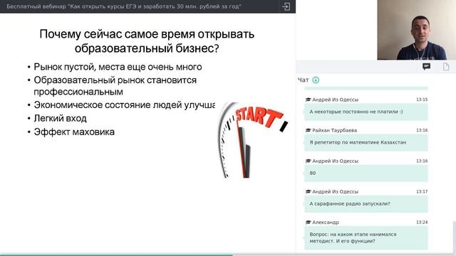456x256 pixels.
Task: Click the slide heading "Почему сейчас самое время"
Action: coord(147,41)
